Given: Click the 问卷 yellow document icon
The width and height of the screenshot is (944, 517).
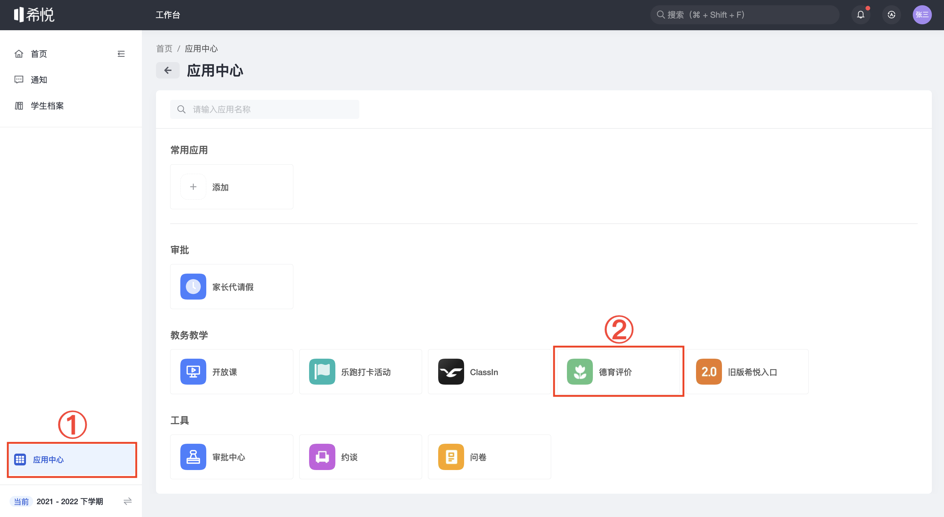Looking at the screenshot, I should pos(451,457).
